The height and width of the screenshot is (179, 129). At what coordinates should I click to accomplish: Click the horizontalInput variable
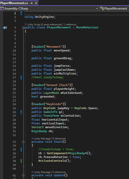(54, 120)
